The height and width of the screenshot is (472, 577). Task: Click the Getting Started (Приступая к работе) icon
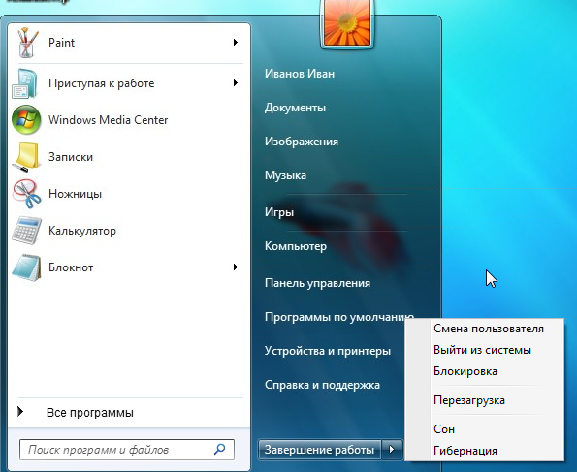point(24,83)
